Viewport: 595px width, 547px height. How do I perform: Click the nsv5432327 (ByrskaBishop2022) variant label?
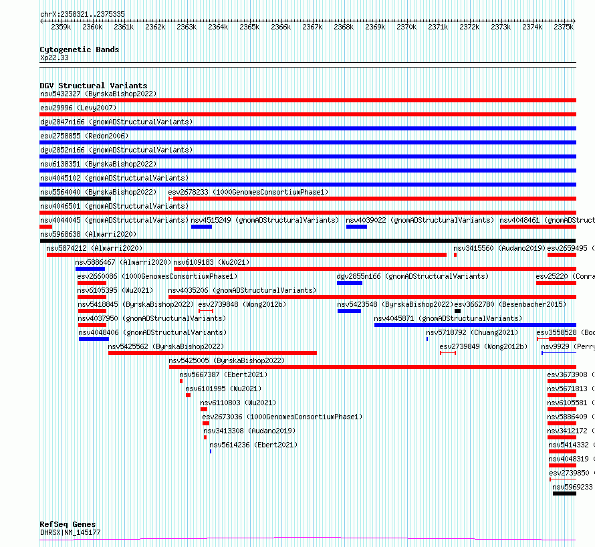(98, 94)
